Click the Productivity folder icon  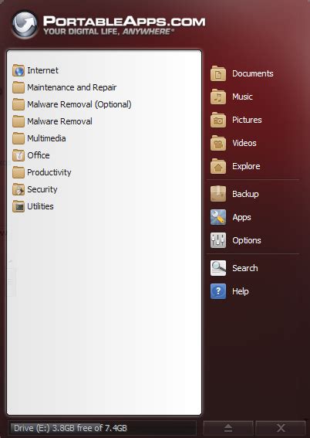[x=19, y=172]
